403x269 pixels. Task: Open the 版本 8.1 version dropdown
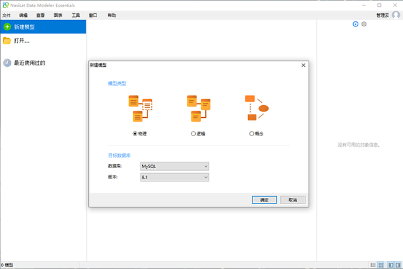tap(174, 178)
